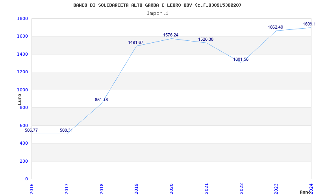Click the 200 y-axis tick label
Image resolution: width=315 pixels, height=196 pixels.
(24, 161)
